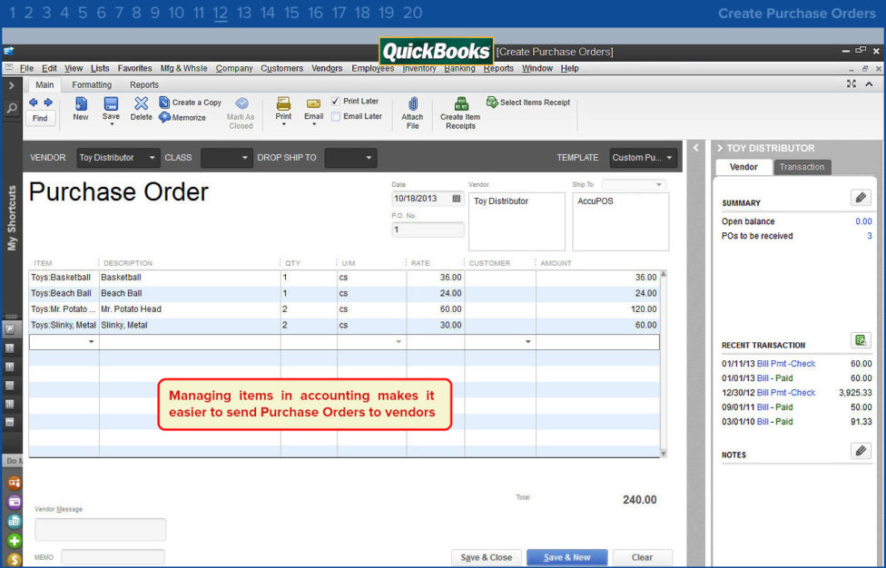Click the Open balance value 0.00
This screenshot has height=568, width=886.
(x=863, y=221)
